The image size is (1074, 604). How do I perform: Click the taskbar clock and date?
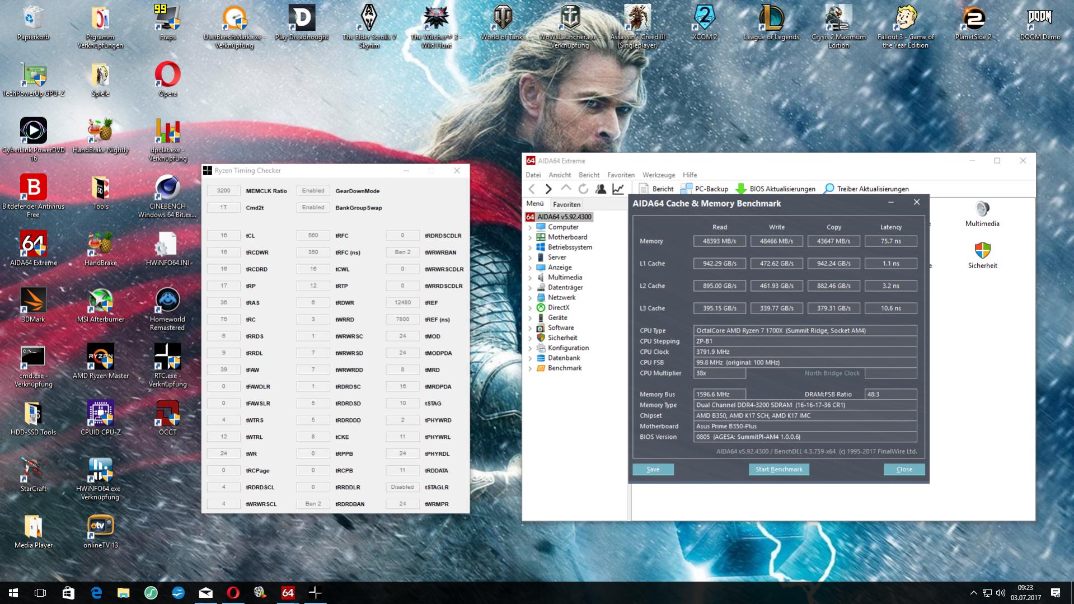click(x=1025, y=593)
